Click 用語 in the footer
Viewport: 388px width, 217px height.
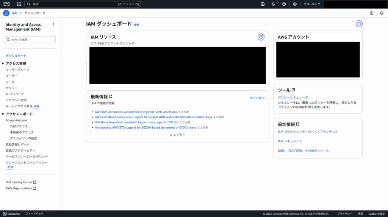point(360,214)
